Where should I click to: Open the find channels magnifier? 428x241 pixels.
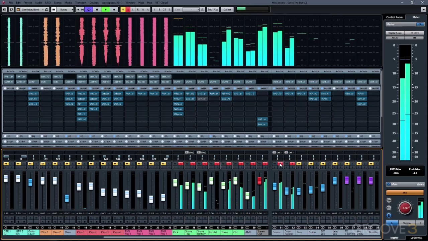click(x=11, y=9)
